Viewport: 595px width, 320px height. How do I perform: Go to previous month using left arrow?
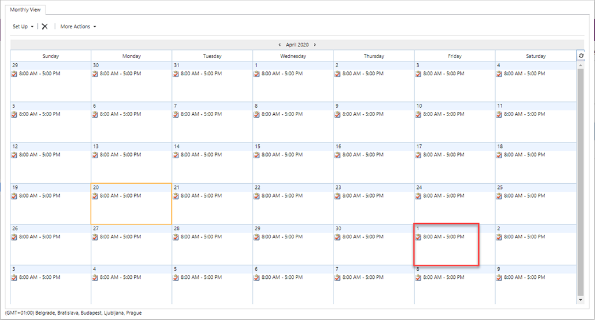[279, 45]
